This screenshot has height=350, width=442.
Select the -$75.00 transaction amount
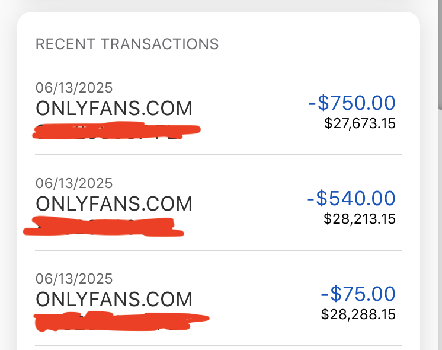(358, 294)
